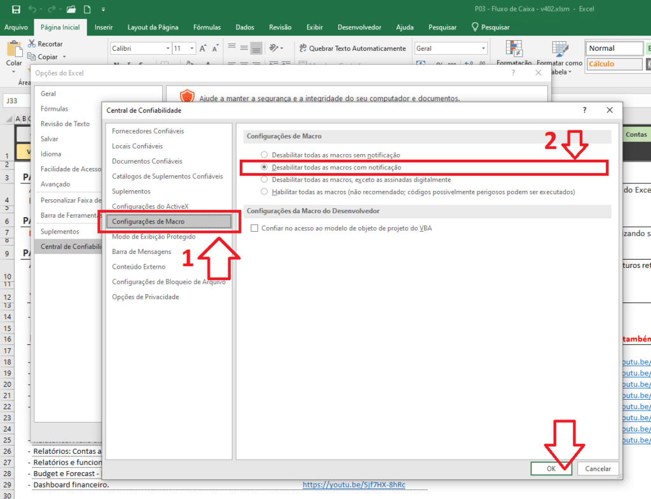The height and width of the screenshot is (499, 651).
Task: Enable 'Habilitar todas as macros' option
Action: pyautogui.click(x=264, y=190)
